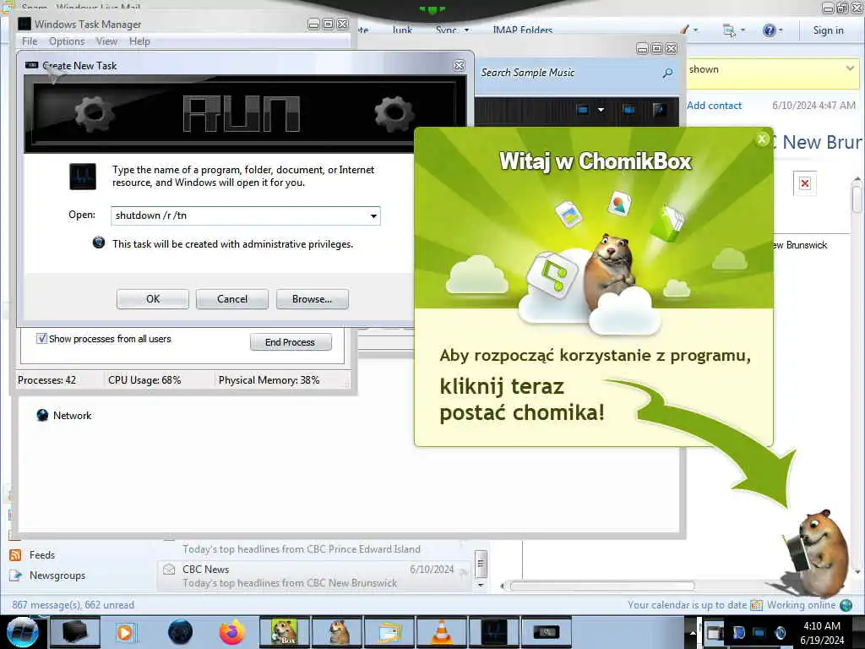Click the Add contact link
The width and height of the screenshot is (865, 649).
coord(715,106)
